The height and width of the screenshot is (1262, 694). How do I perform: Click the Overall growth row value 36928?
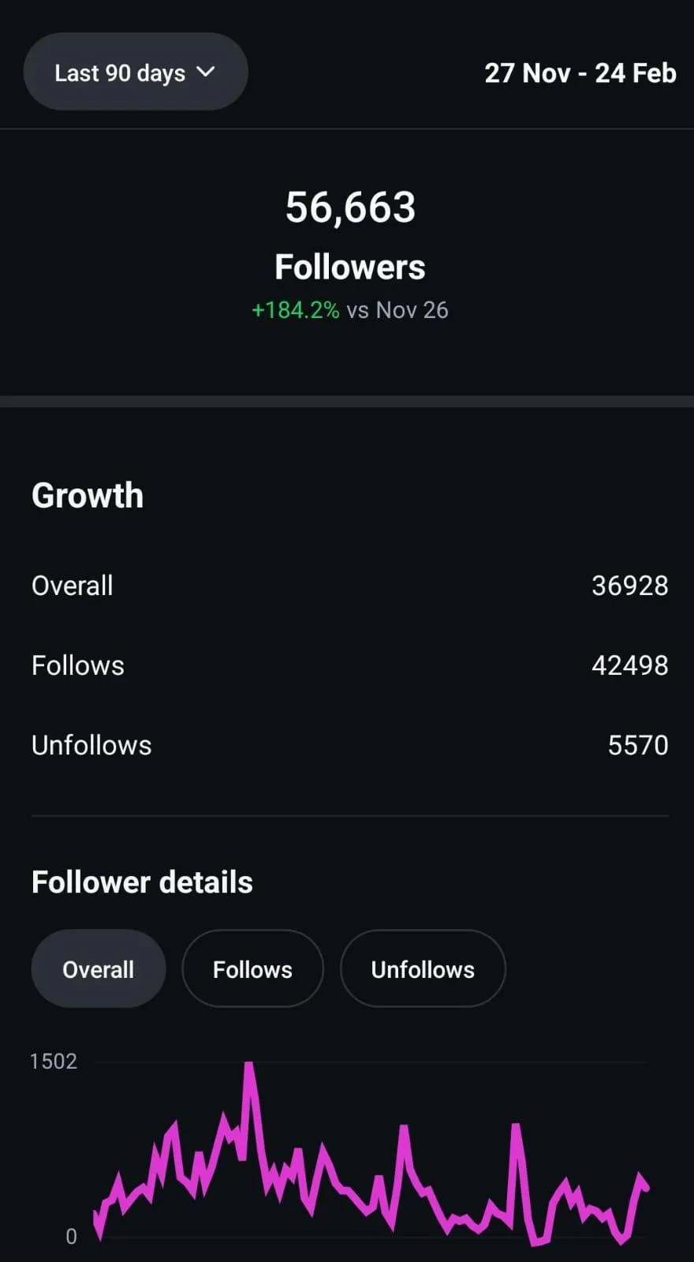(630, 586)
